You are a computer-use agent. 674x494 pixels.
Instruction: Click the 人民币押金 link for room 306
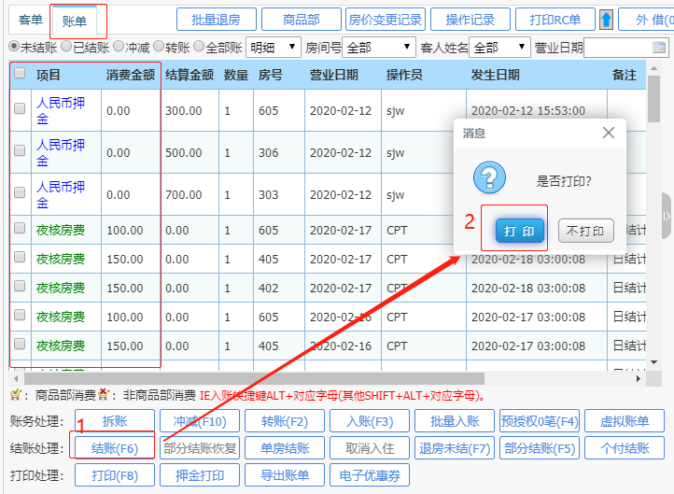(60, 152)
